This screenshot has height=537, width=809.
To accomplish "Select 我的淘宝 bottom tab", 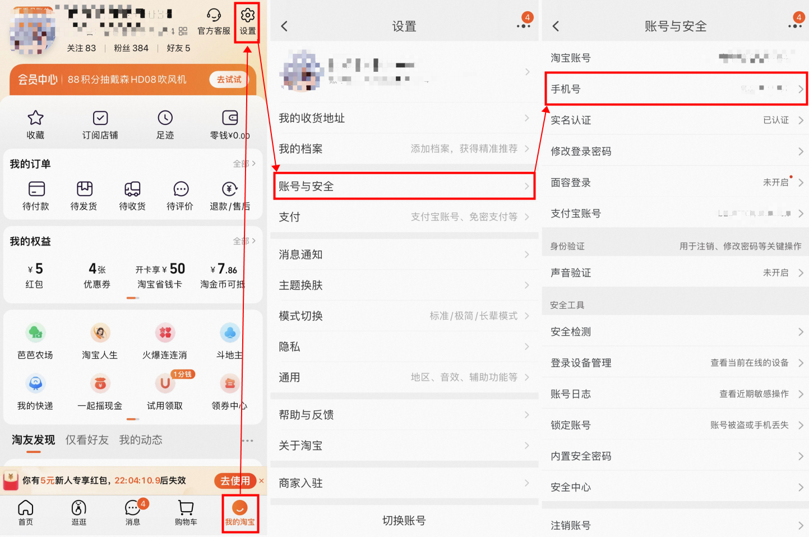I will (x=240, y=512).
